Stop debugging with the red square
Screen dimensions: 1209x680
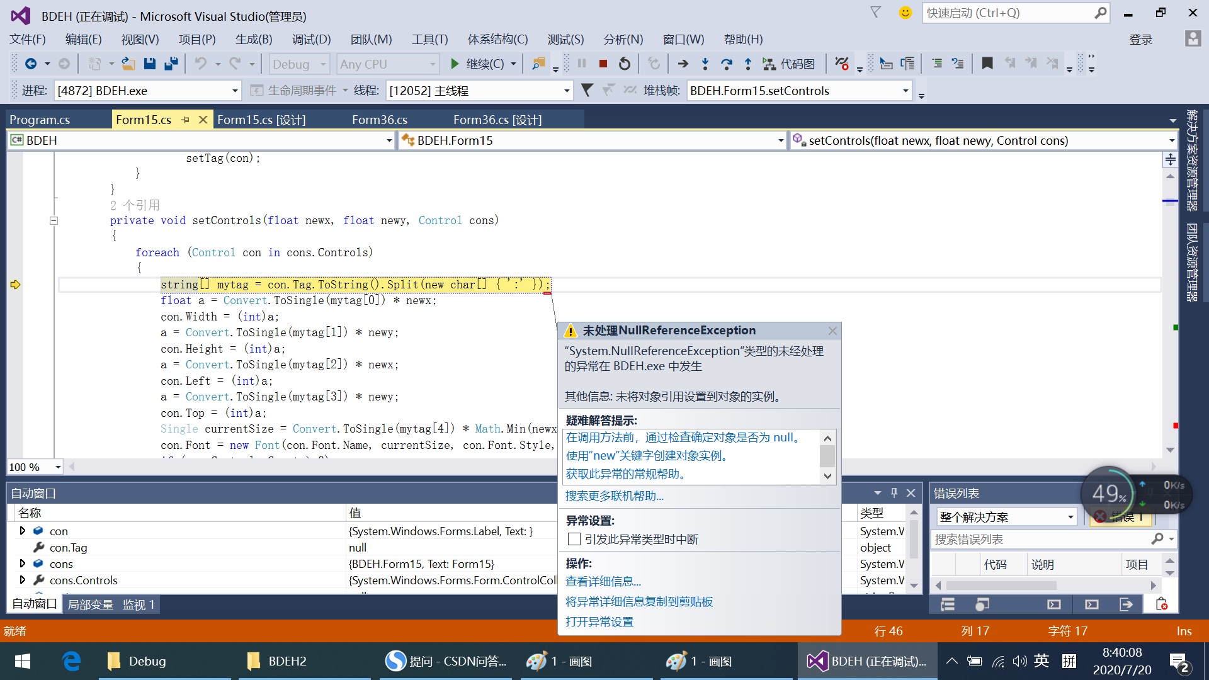tap(603, 64)
